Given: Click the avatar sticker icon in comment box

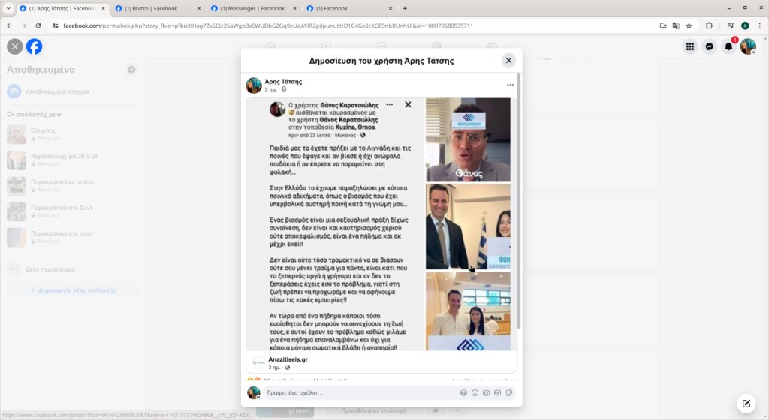Looking at the screenshot, I should [463, 392].
